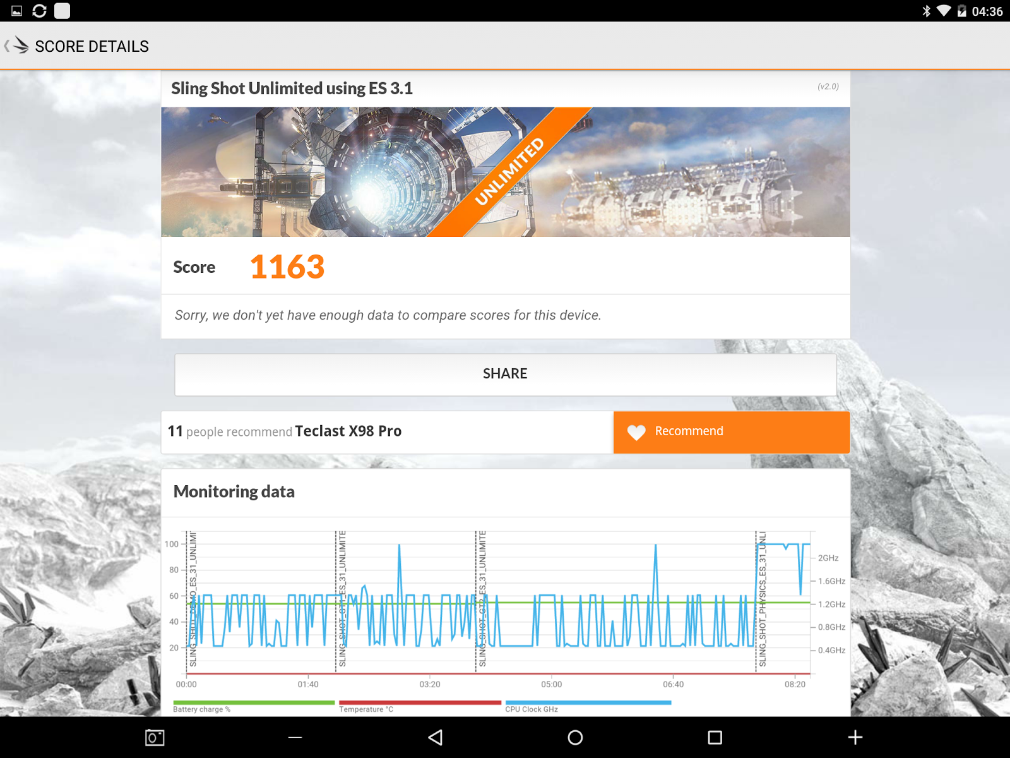Open the screenshot camera icon in navigation bar

155,737
